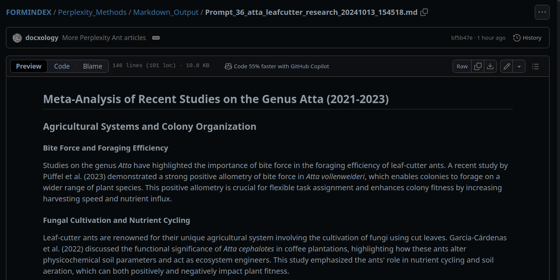Go to FORMINDEX repository root

[x=29, y=12]
